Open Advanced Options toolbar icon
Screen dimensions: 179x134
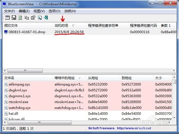8,18
